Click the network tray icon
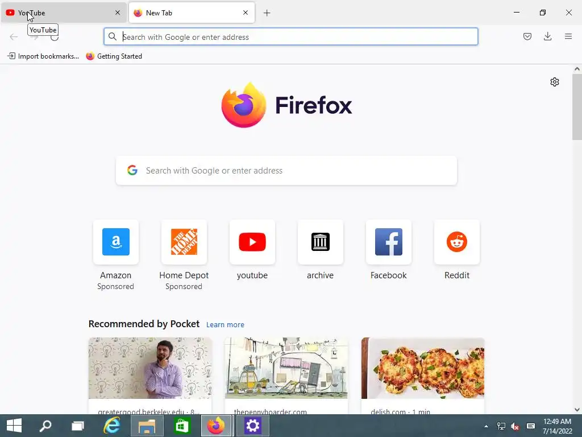The image size is (582, 437). [x=501, y=426]
